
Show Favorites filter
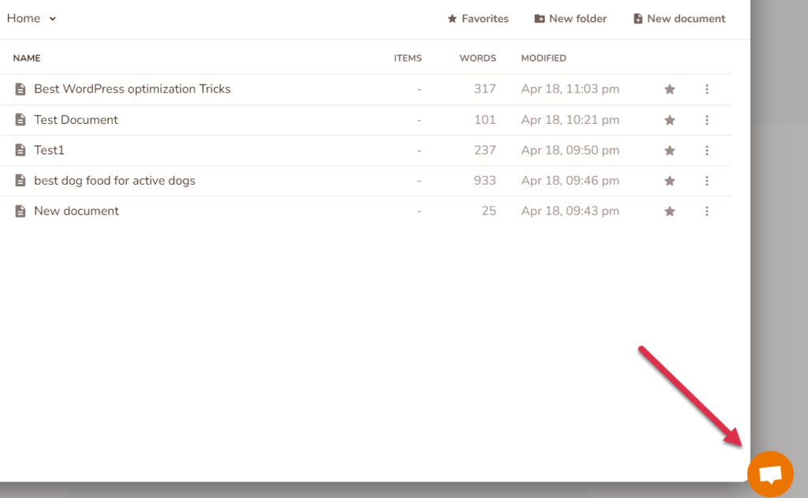pos(478,18)
